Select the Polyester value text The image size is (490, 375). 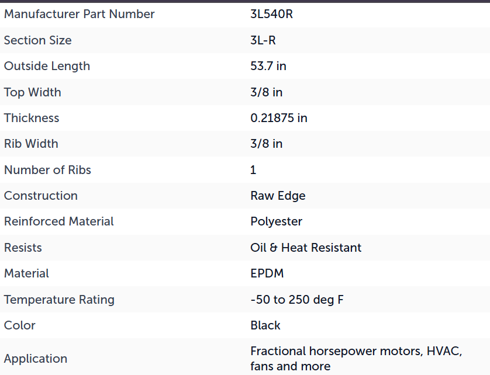[x=276, y=222]
